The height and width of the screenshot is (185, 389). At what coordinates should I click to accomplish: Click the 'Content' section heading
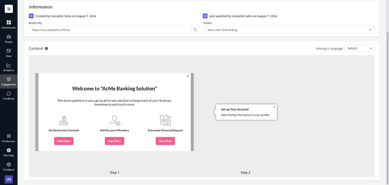click(36, 48)
